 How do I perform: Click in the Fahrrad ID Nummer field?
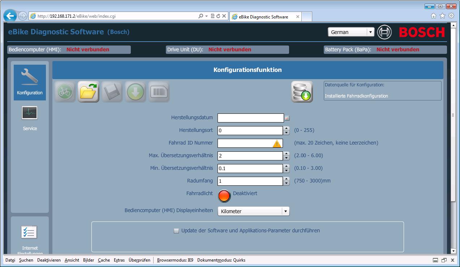coord(250,143)
